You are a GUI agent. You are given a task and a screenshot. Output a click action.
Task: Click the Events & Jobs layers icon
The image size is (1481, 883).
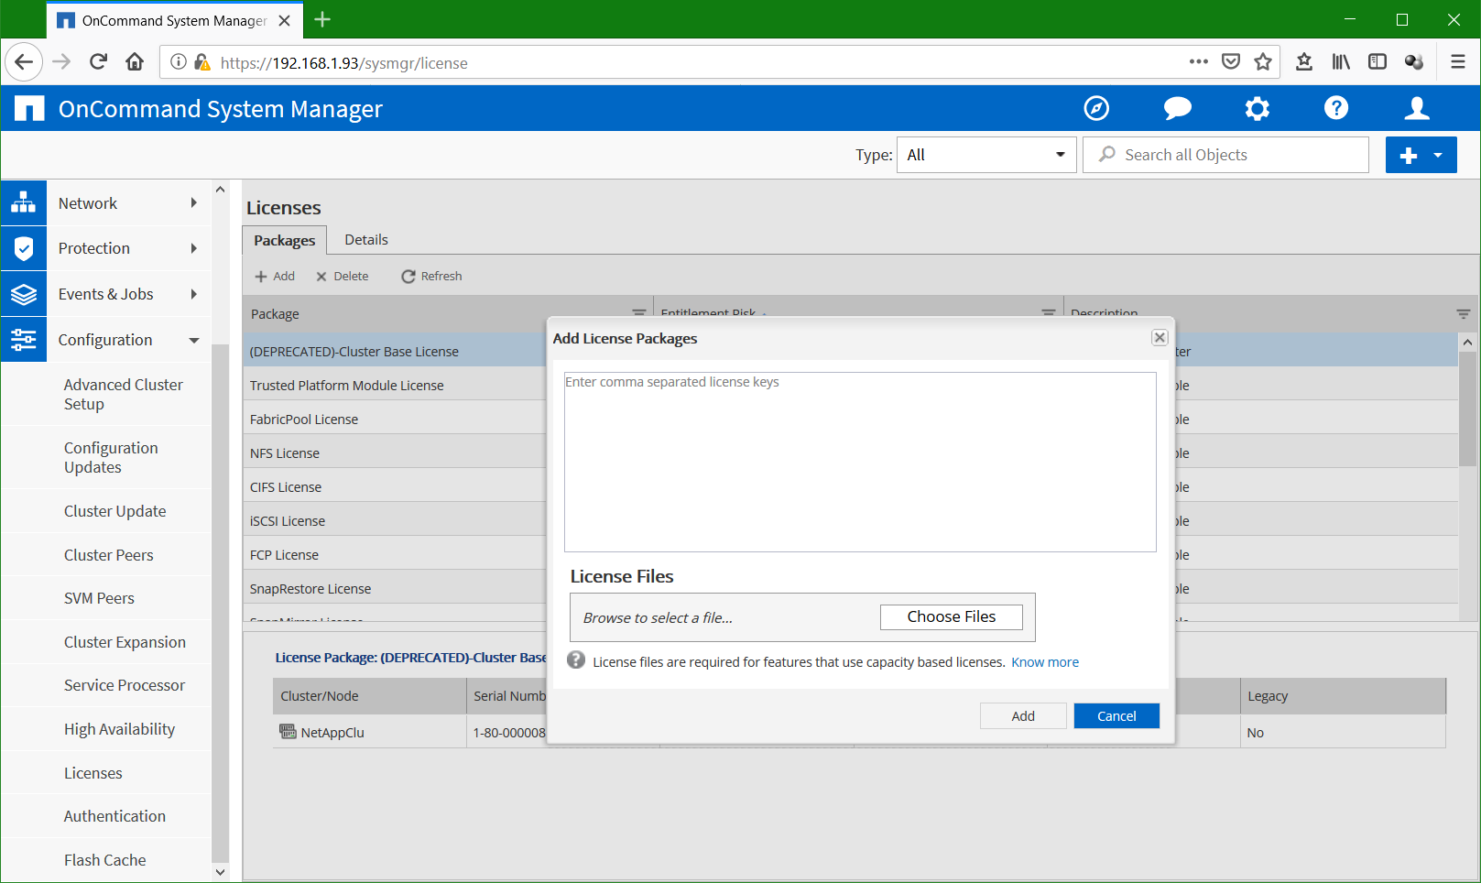pyautogui.click(x=24, y=294)
